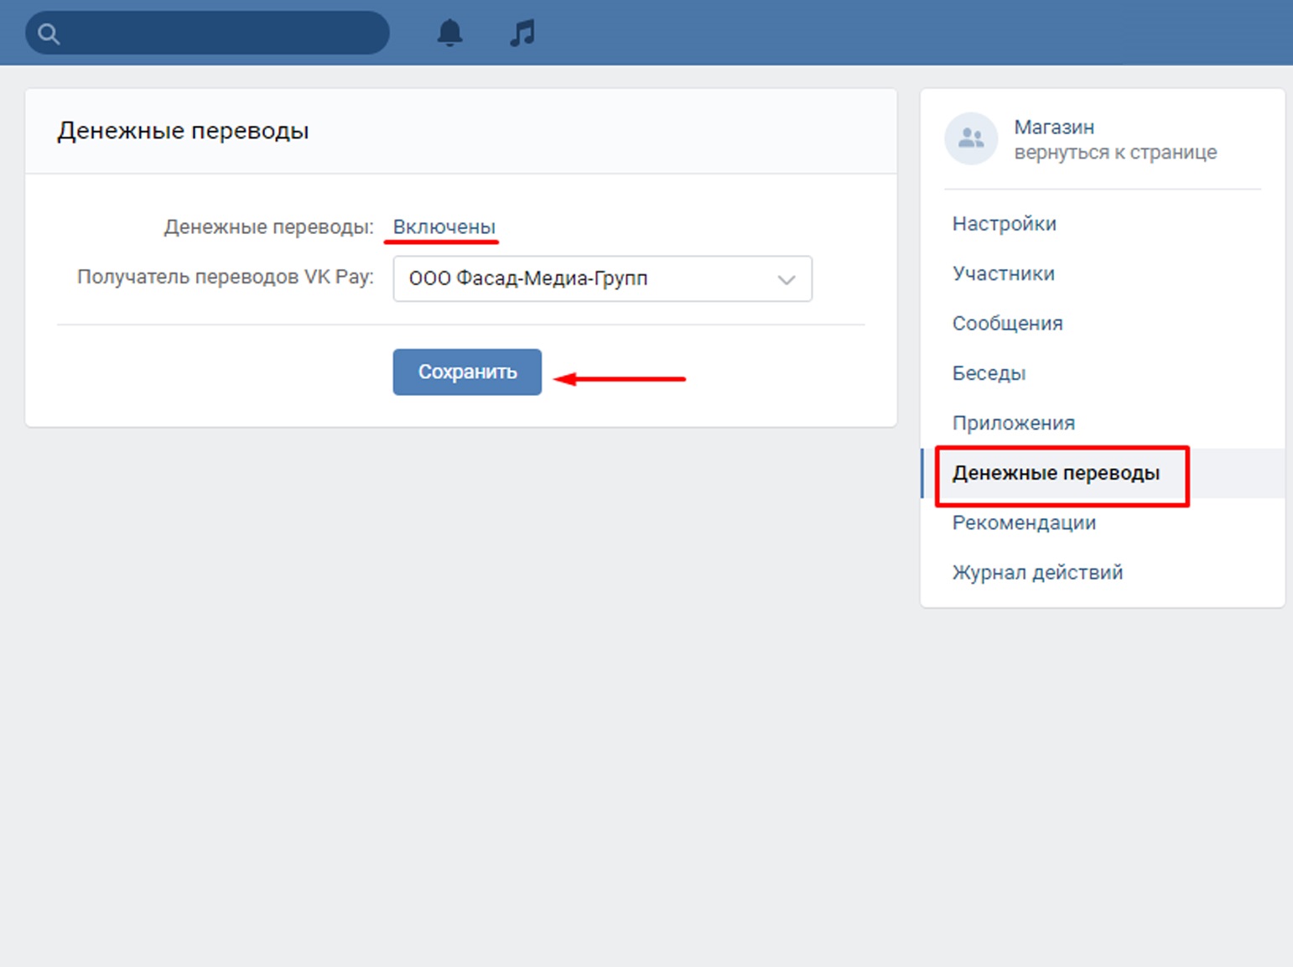Go to the Участники section
This screenshot has width=1293, height=967.
[1003, 273]
